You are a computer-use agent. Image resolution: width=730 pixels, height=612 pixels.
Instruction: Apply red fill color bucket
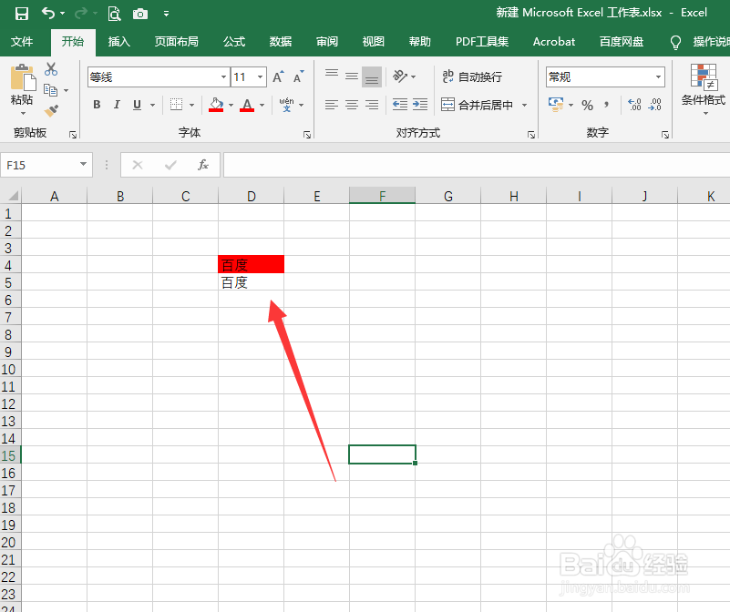coord(216,105)
